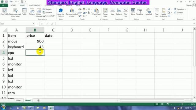Screen dimensions: 196x110
Task: Insert a Symbol
Action: (179, 13)
